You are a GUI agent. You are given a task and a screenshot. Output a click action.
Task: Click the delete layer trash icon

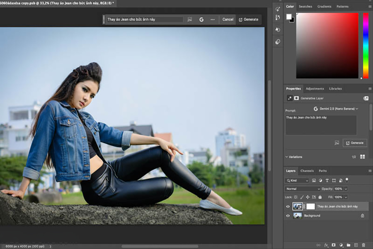click(x=363, y=245)
